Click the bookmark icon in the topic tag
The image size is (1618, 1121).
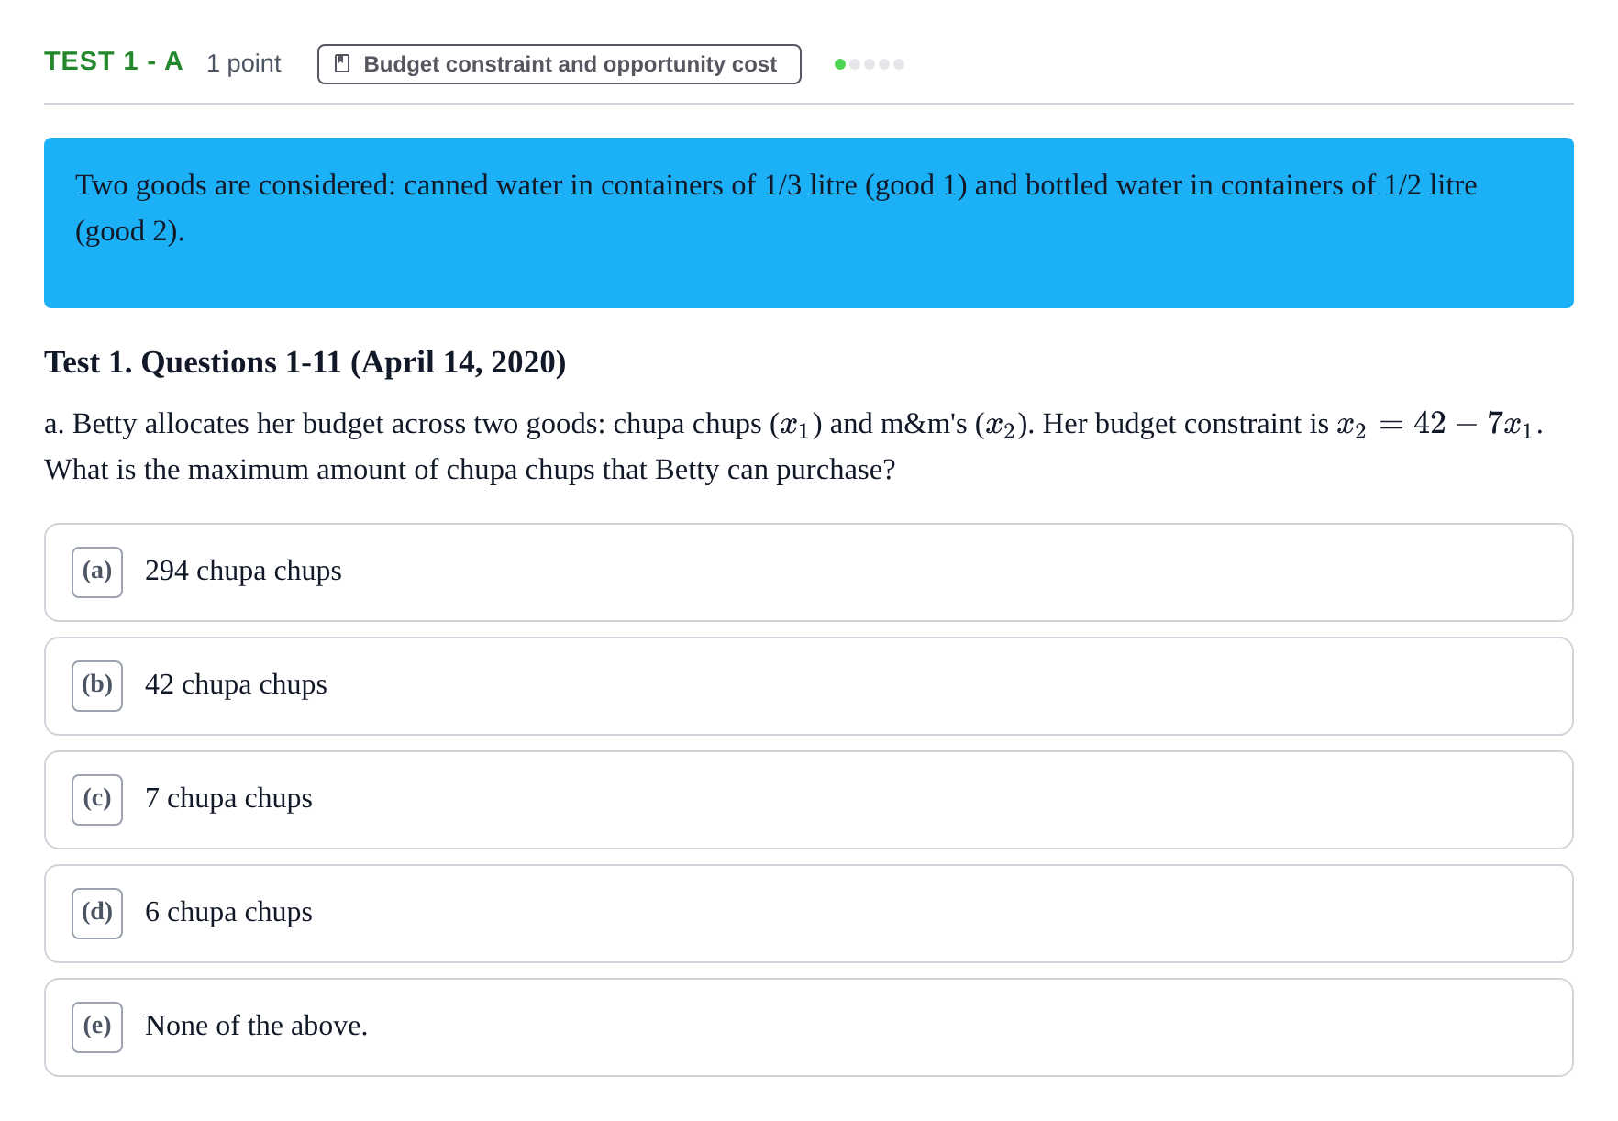(342, 63)
